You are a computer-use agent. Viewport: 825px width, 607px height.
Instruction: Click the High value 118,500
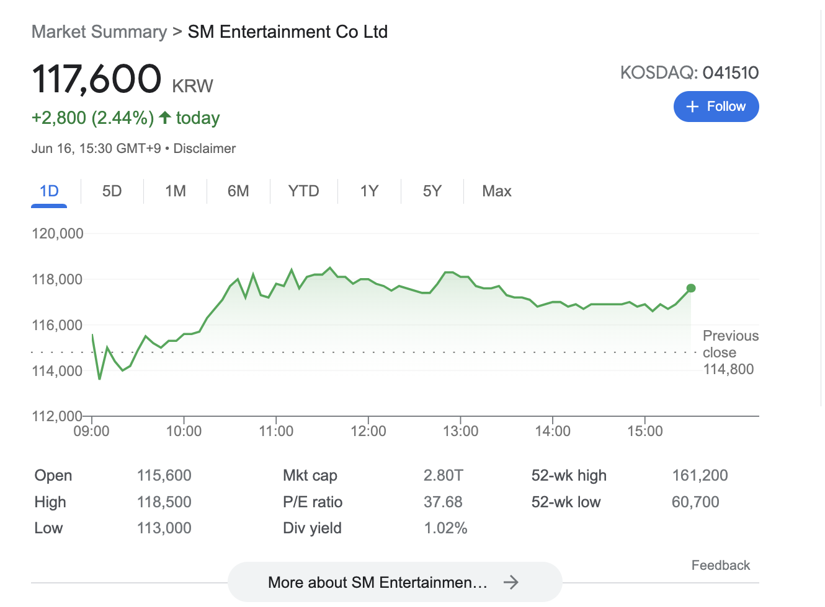[164, 502]
